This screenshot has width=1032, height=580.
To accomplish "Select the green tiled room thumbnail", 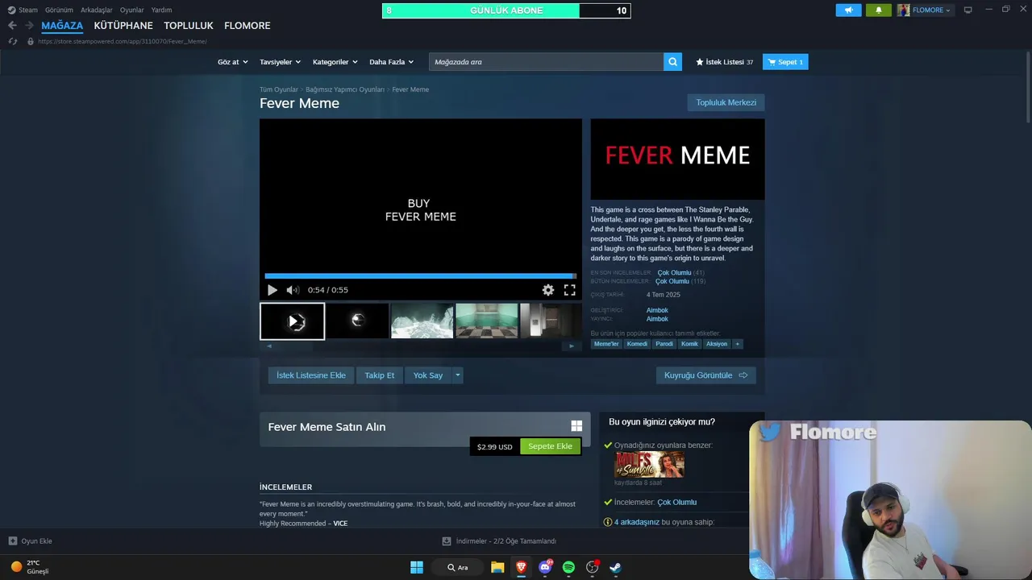I will pos(487,321).
